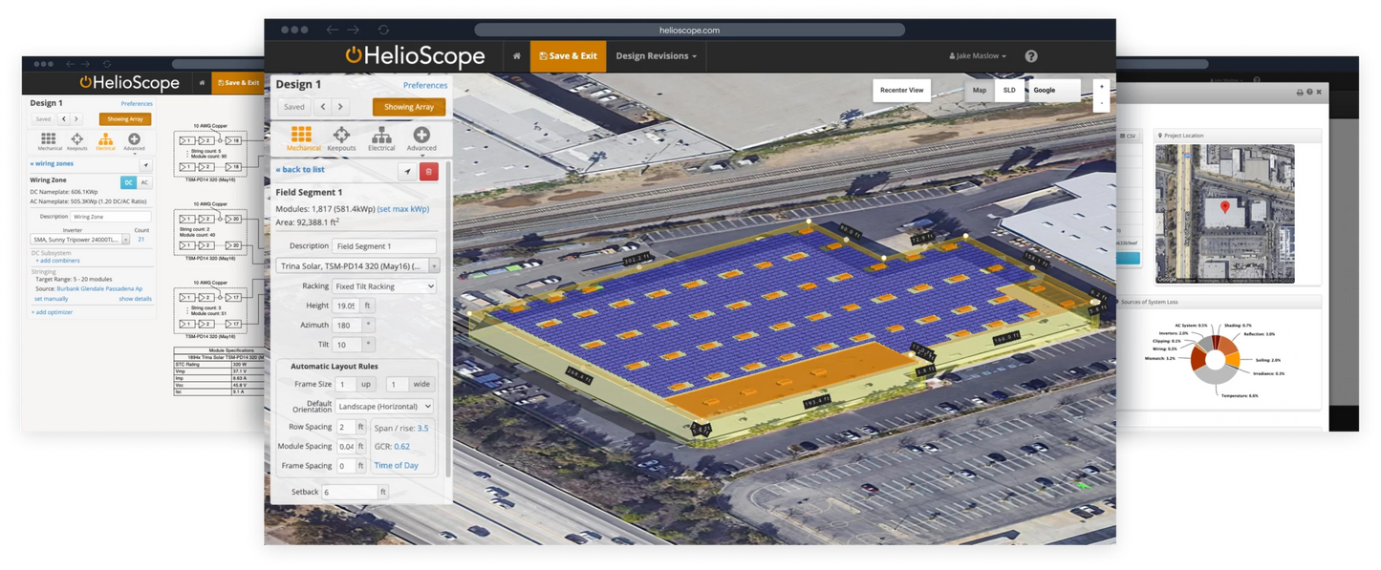Open the Landscape (Horizontal) orientation dropdown
1381x570 pixels.
click(x=384, y=407)
